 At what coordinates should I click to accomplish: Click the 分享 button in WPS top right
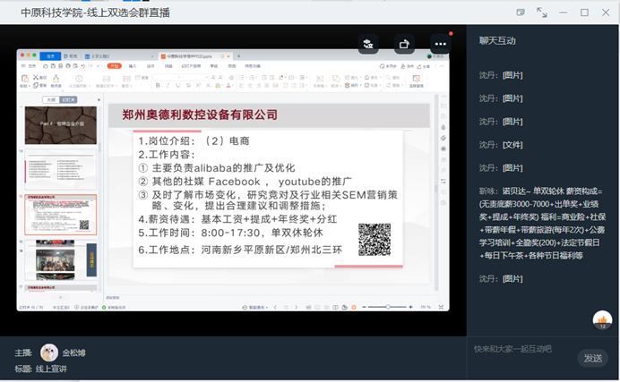[x=424, y=66]
